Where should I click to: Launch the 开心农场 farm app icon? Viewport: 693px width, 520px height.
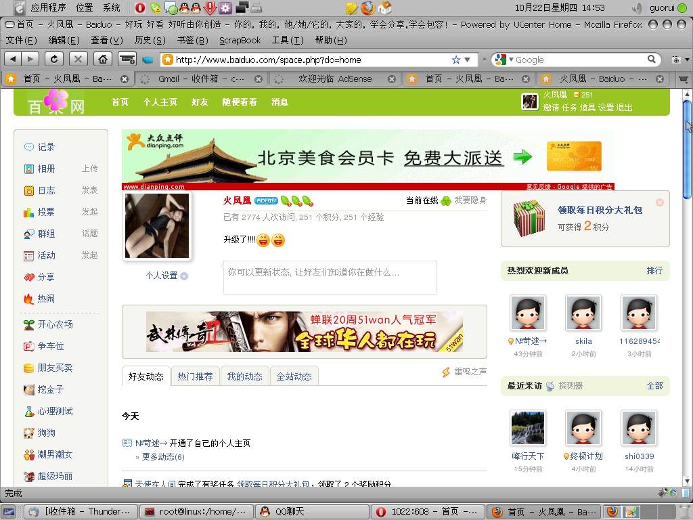(x=28, y=324)
